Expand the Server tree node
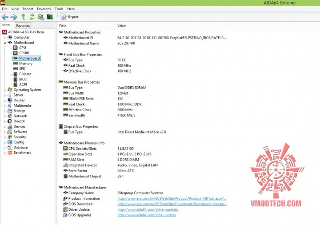This screenshot has height=225, width=320. 5,95
